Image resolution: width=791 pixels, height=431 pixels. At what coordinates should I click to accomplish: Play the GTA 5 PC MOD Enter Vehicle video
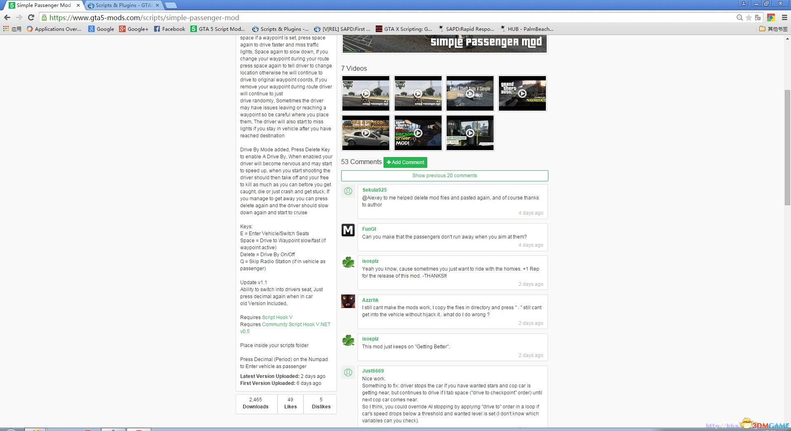click(366, 133)
